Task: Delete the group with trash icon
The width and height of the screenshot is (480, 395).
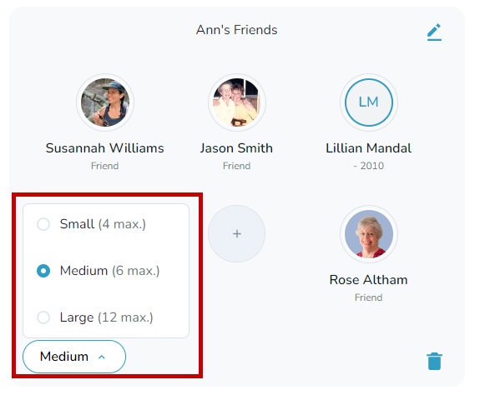Action: (434, 361)
